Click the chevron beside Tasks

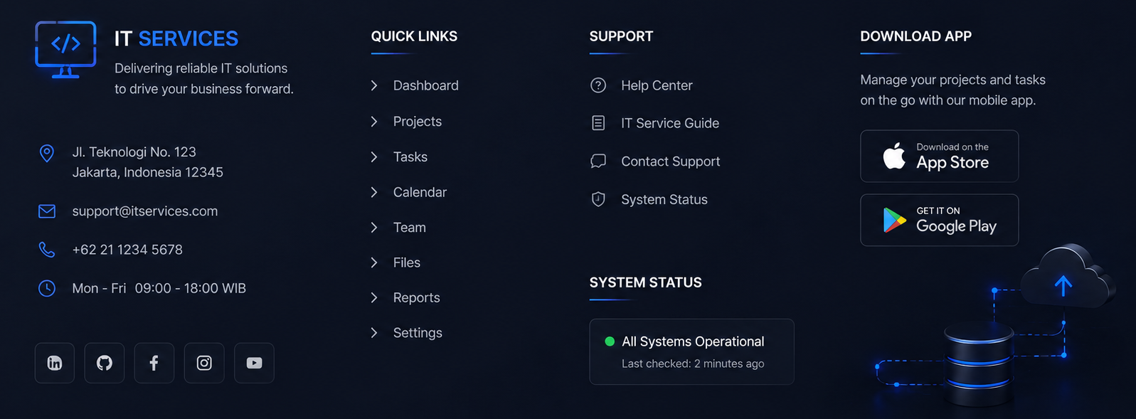coord(374,157)
